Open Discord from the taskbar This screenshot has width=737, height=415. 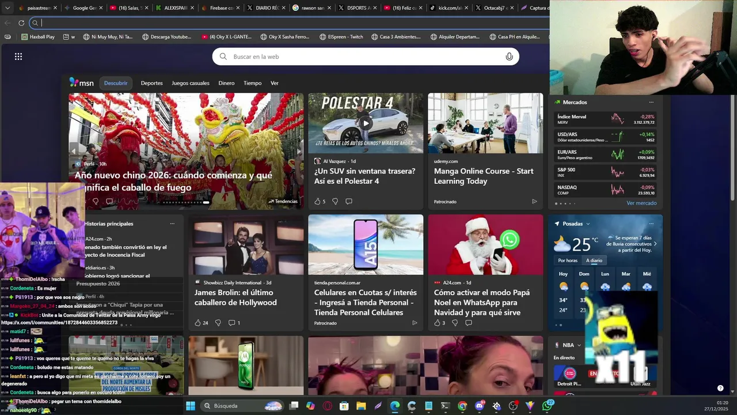480,406
